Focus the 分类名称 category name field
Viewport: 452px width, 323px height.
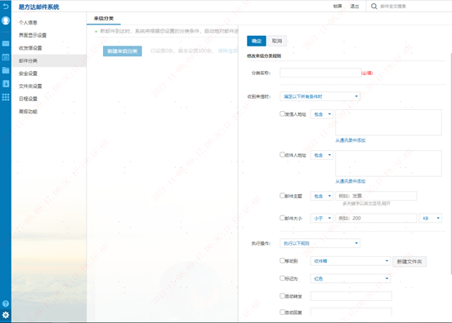click(x=320, y=73)
